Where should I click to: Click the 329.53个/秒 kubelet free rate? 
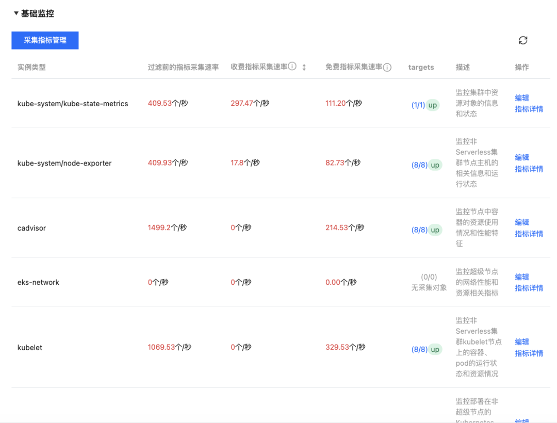pos(345,347)
